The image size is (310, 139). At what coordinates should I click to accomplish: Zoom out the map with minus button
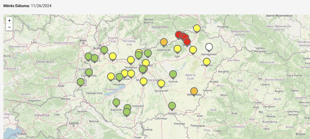coord(9,27)
